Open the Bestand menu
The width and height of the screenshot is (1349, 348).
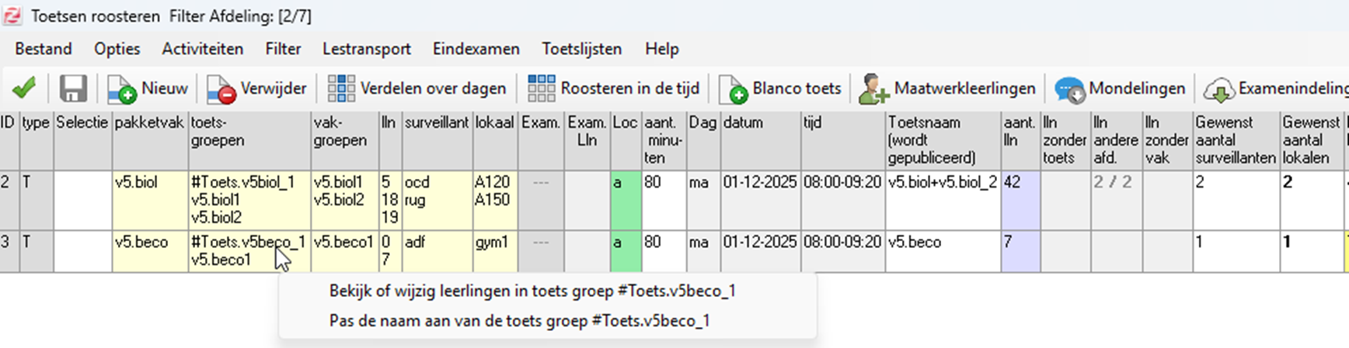[44, 49]
